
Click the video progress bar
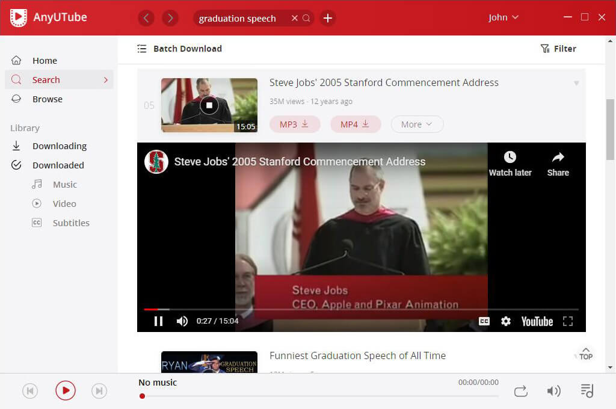click(x=361, y=309)
